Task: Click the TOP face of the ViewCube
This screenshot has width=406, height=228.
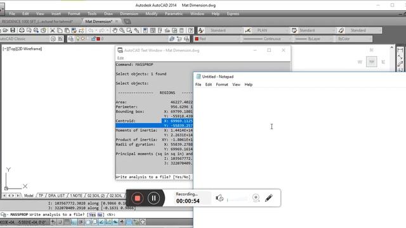Action: 372,62
